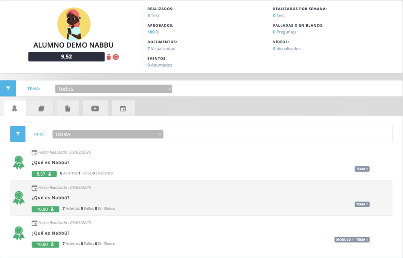
Task: Click the 8,57 green score badge
Action: coord(45,174)
